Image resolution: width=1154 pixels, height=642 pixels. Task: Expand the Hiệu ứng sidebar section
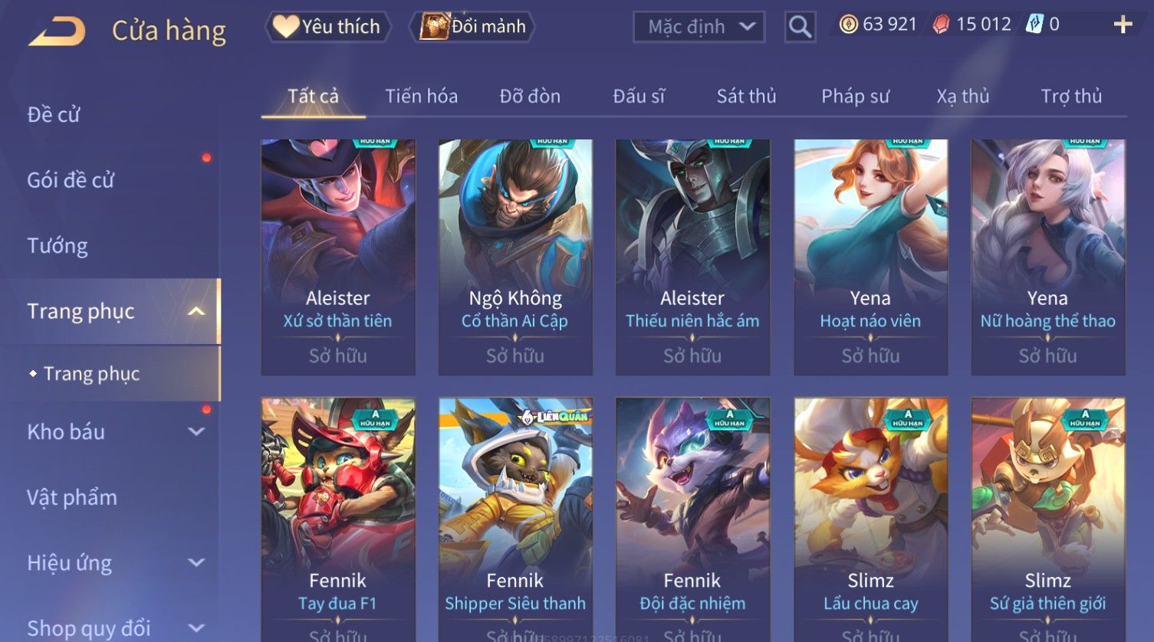coord(196,562)
